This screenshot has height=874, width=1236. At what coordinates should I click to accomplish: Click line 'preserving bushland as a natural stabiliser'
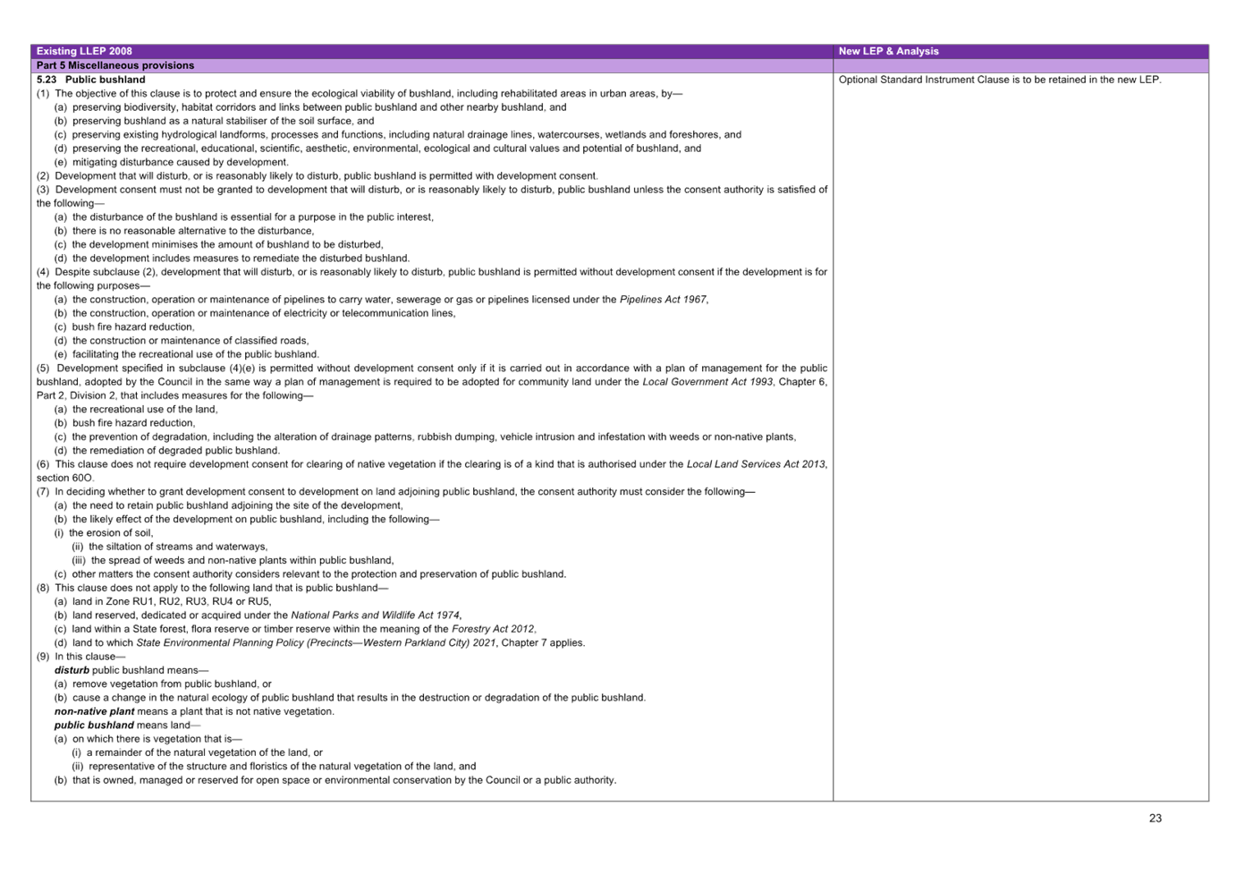(x=214, y=121)
